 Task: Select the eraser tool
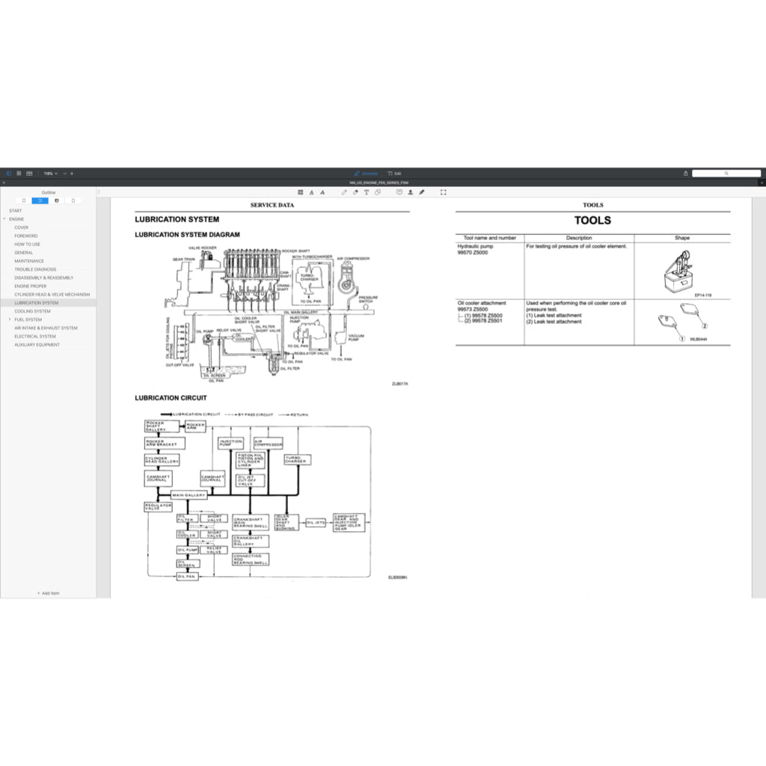coord(355,192)
